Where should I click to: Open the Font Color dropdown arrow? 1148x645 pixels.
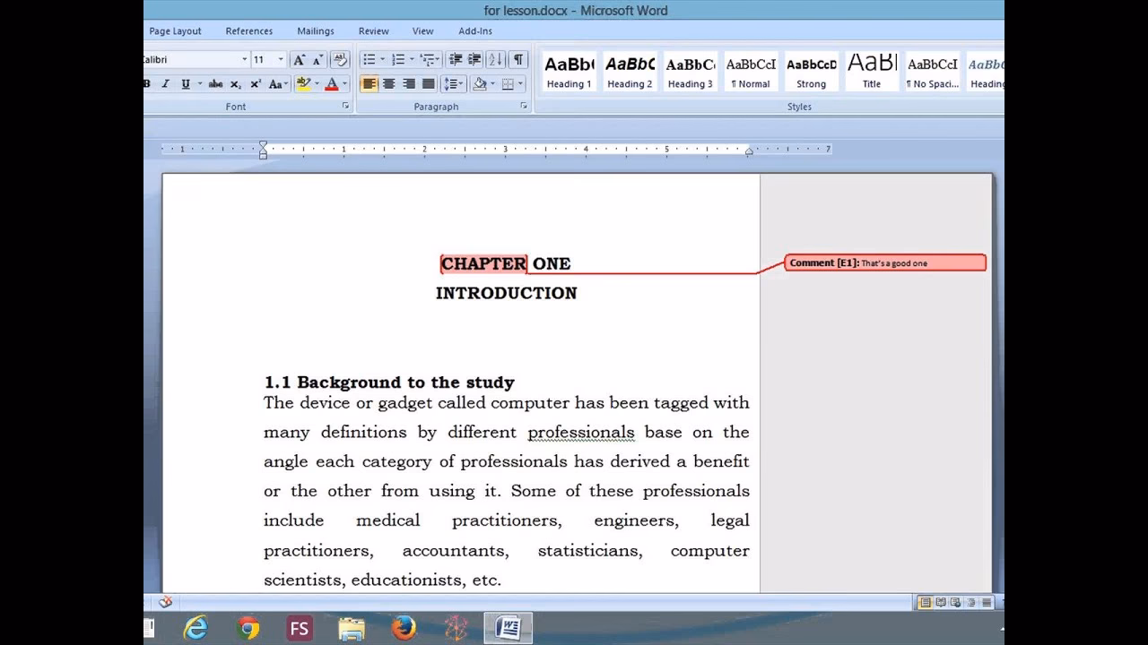pyautogui.click(x=345, y=82)
